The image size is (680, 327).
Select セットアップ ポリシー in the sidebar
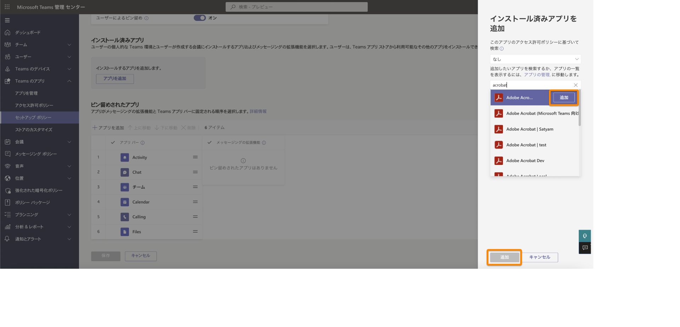pyautogui.click(x=40, y=117)
